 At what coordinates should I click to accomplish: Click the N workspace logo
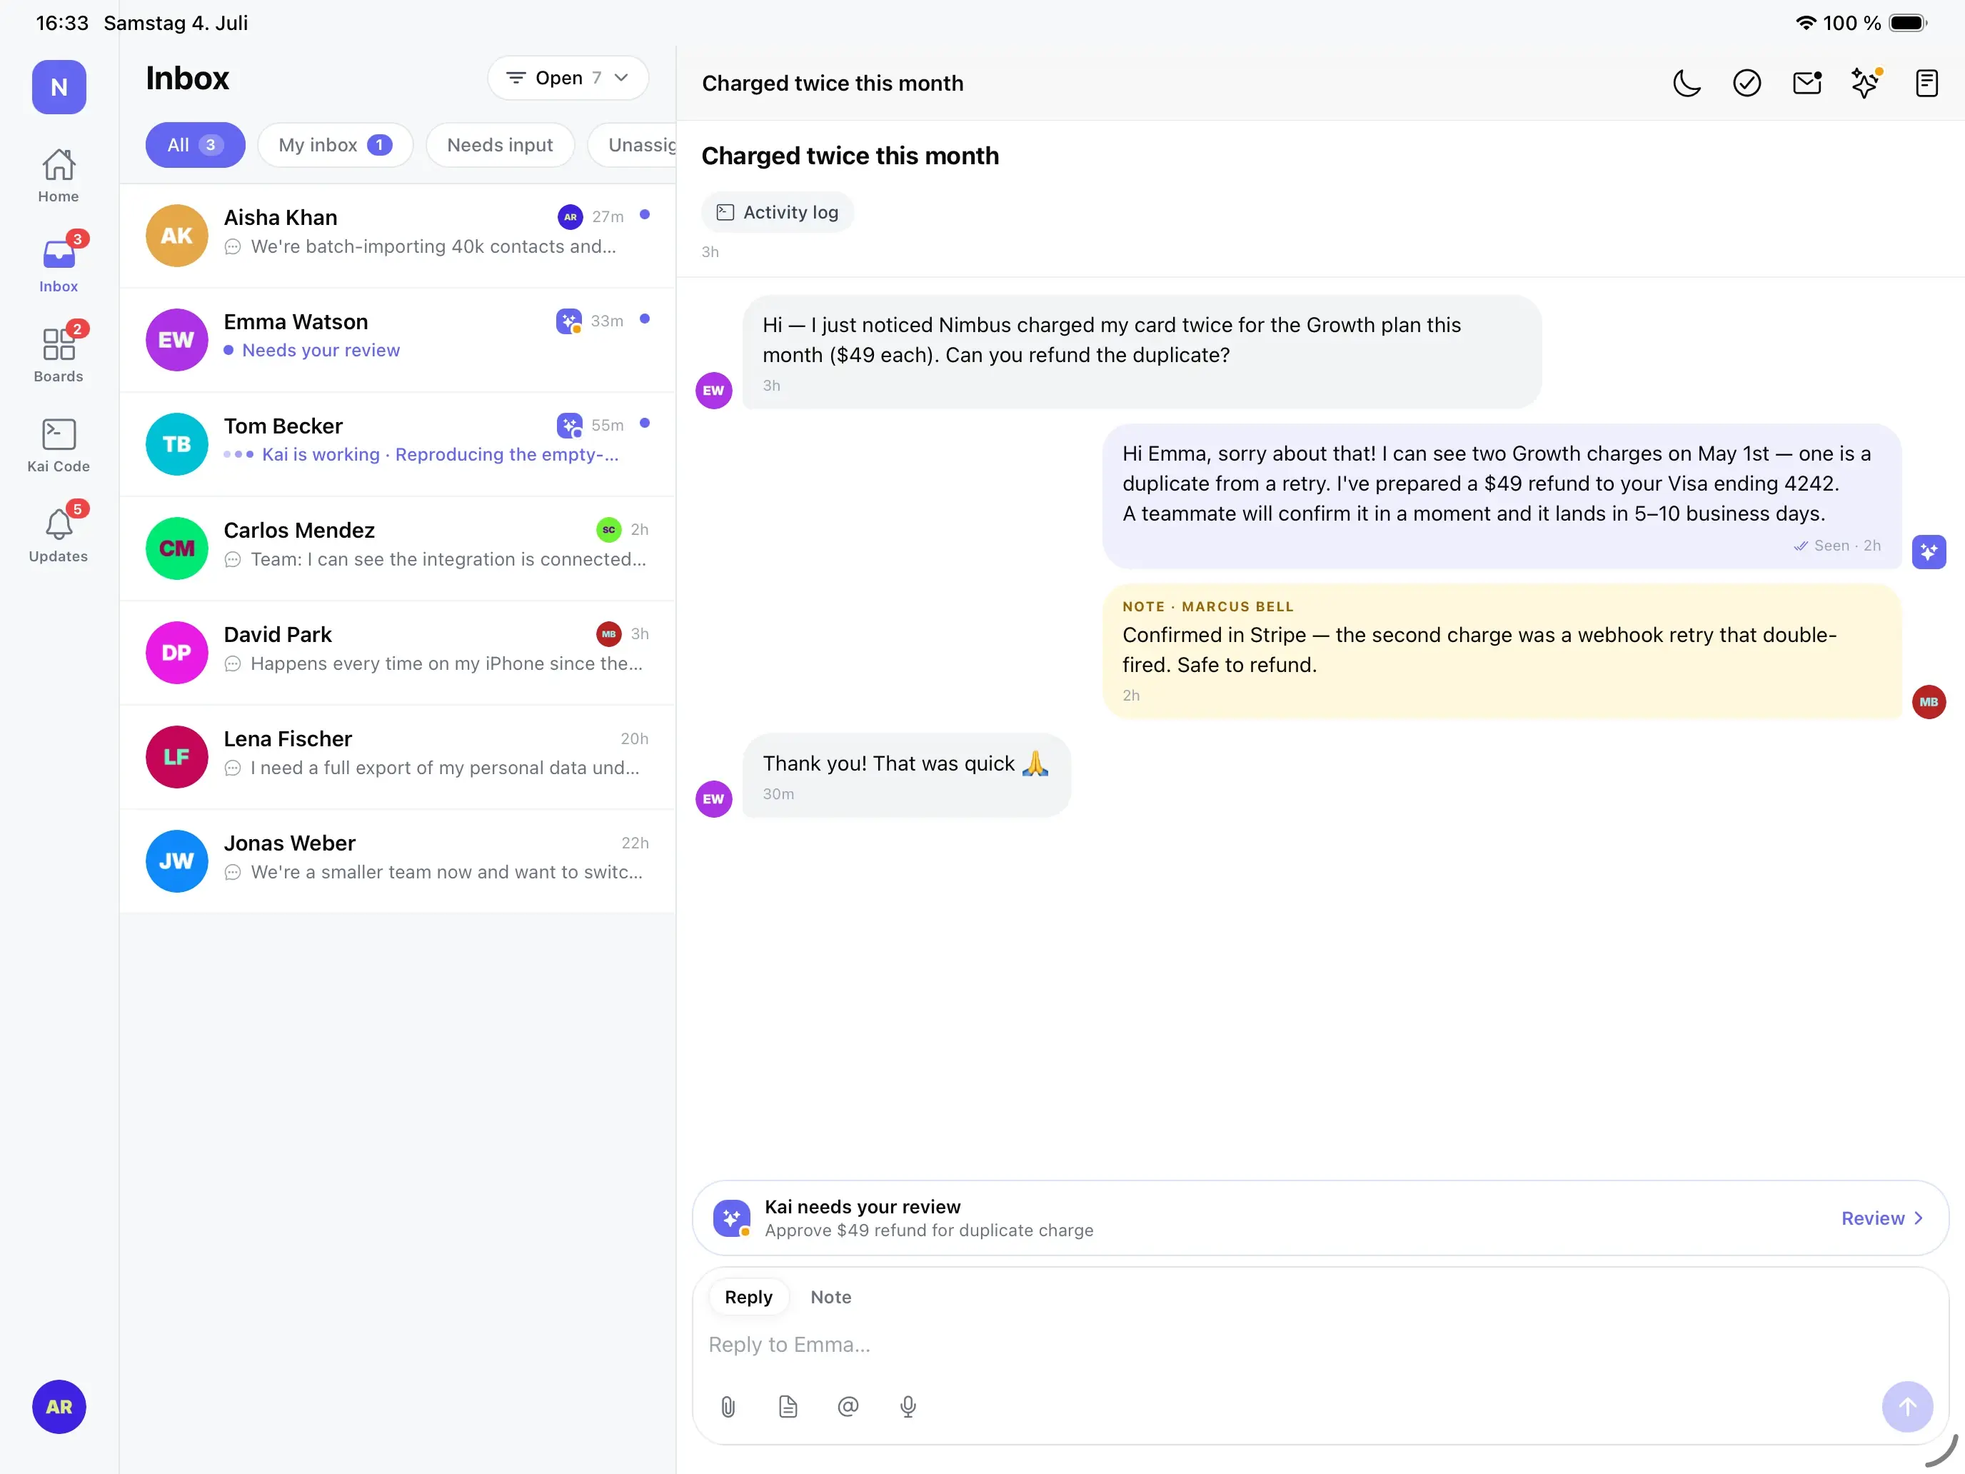click(59, 87)
